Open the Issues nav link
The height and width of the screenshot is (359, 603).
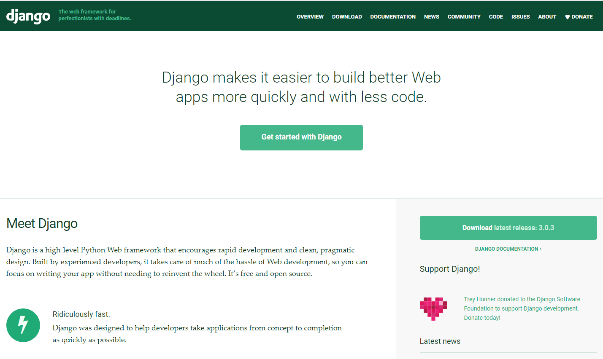click(x=520, y=17)
